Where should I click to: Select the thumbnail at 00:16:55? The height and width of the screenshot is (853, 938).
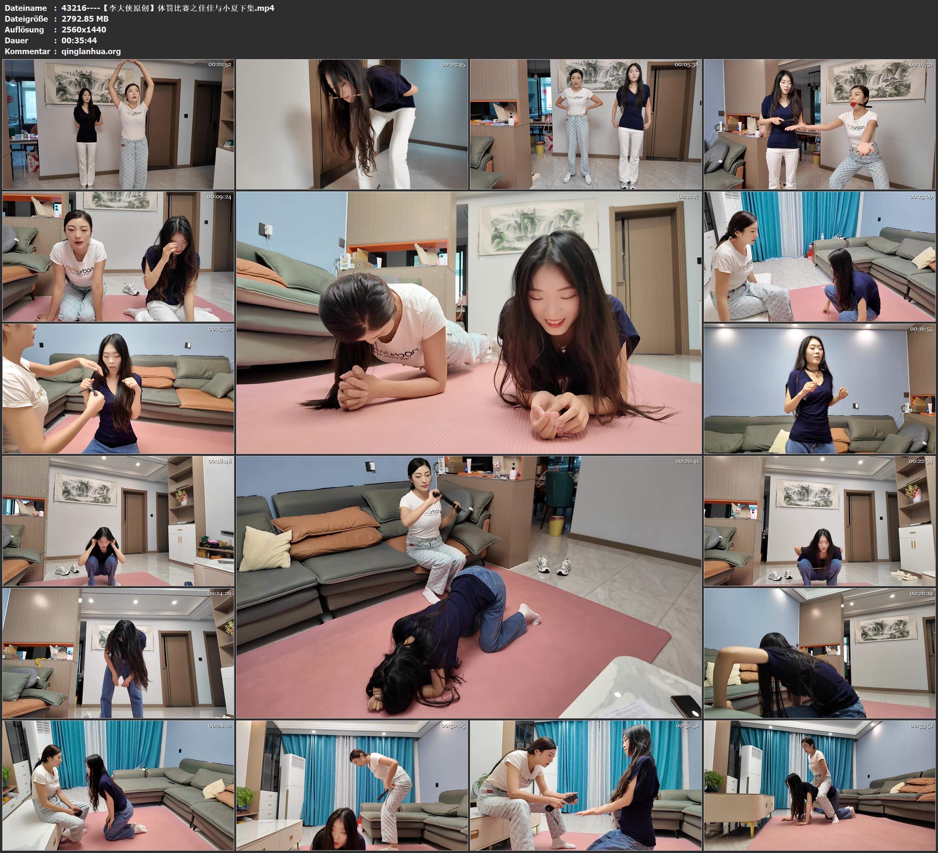(819, 389)
